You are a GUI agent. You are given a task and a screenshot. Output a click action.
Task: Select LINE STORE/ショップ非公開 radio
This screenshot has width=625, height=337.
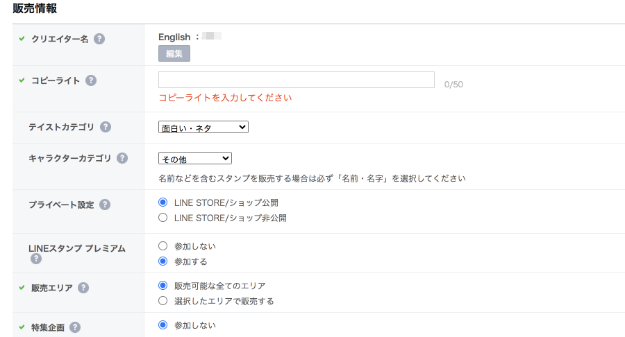click(162, 218)
